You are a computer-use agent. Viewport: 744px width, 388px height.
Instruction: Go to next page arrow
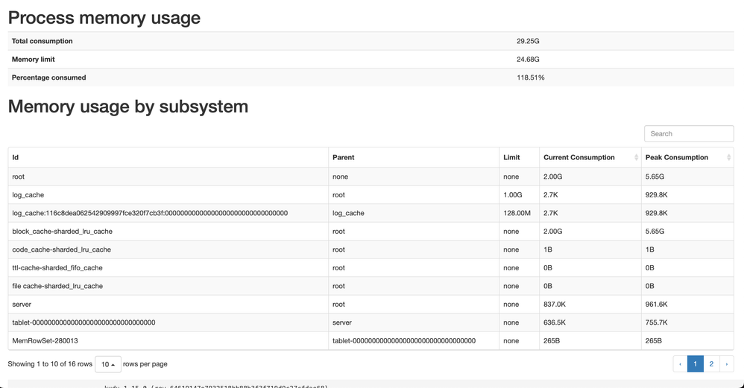(x=726, y=364)
